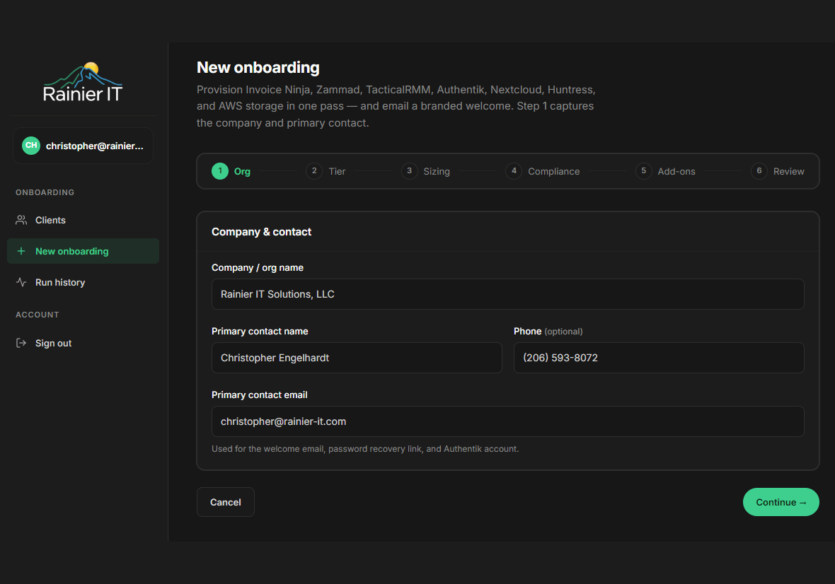This screenshot has height=584, width=835.
Task: Click the Company & contact card title
Action: coord(261,232)
